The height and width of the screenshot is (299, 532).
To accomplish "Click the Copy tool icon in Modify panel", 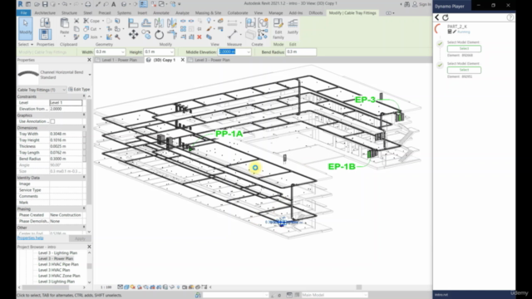I will (146, 34).
